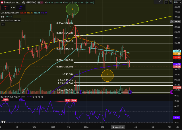This screenshot has width=182, height=130.
Task: Select the trend line tool in floating toolbar
Action: pos(160,1)
